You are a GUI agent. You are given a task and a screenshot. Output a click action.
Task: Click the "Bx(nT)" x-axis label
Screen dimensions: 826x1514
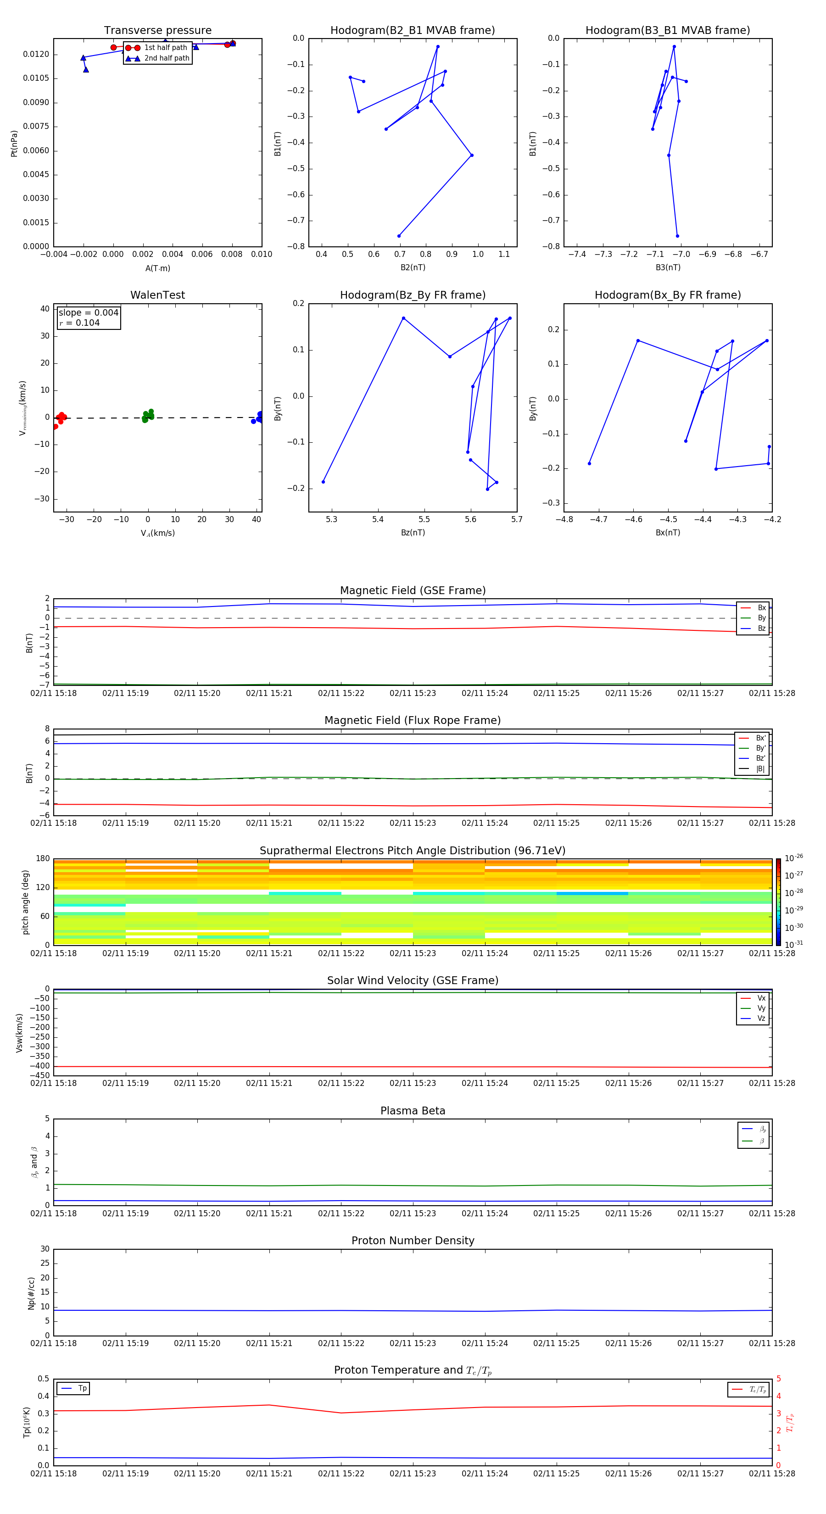tap(668, 533)
